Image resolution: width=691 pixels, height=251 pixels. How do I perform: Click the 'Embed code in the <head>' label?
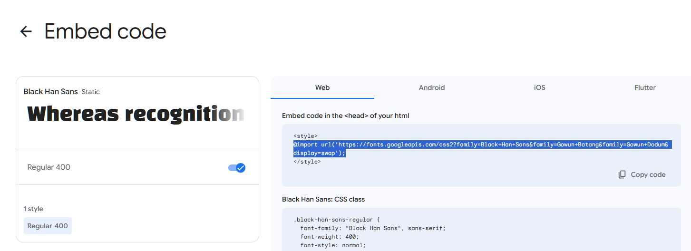346,116
